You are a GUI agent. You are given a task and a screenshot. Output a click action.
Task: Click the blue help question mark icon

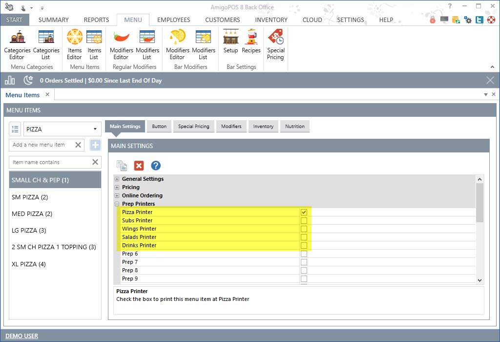(x=156, y=166)
